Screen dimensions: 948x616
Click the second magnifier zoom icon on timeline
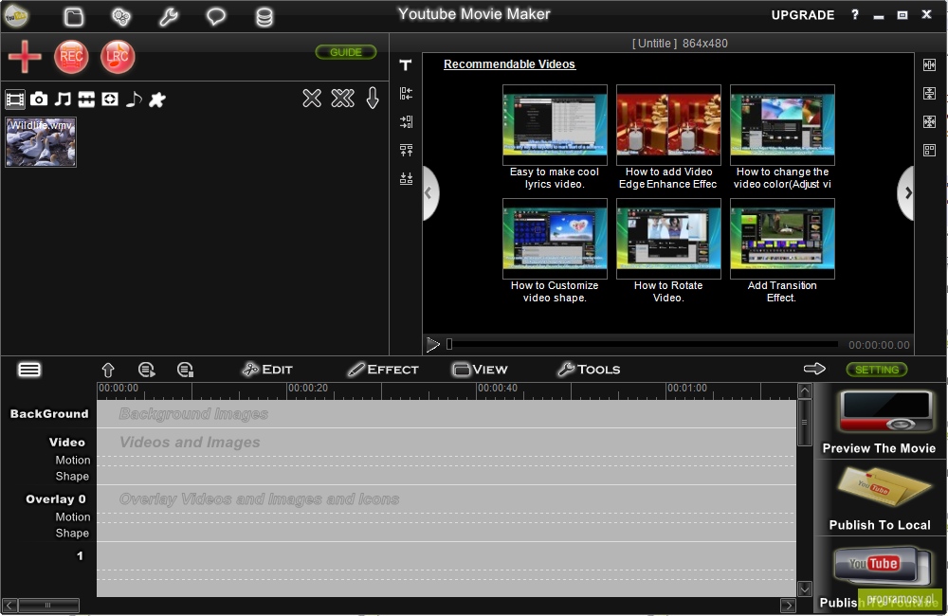185,370
